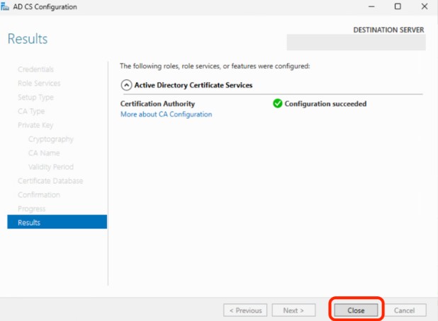Click the Close button
The height and width of the screenshot is (321, 438).
tap(356, 310)
